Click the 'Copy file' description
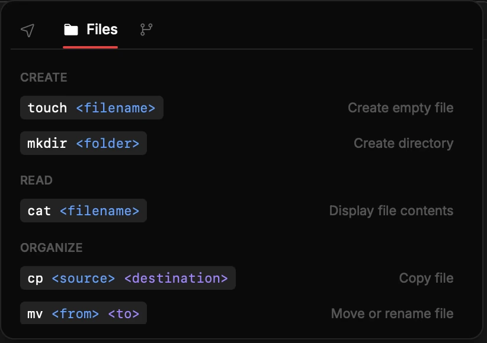 (426, 278)
